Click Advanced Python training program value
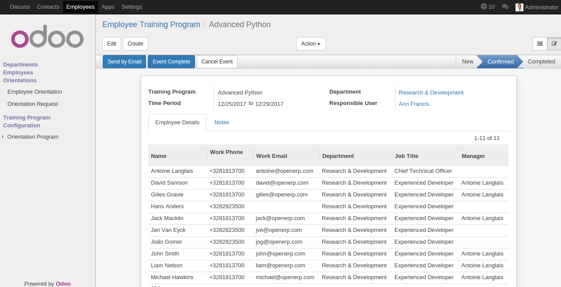561x287 pixels. pyautogui.click(x=240, y=93)
